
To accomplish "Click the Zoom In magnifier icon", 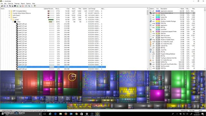I will point(29,6).
